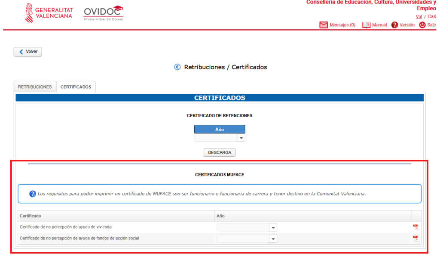Click the Salir power icon
The height and width of the screenshot is (257, 440).
click(x=422, y=25)
